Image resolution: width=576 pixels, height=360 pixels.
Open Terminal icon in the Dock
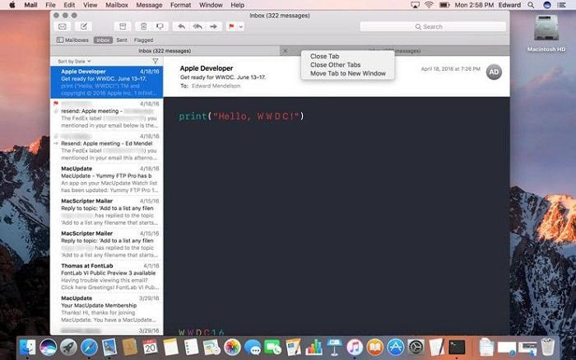[457, 347]
